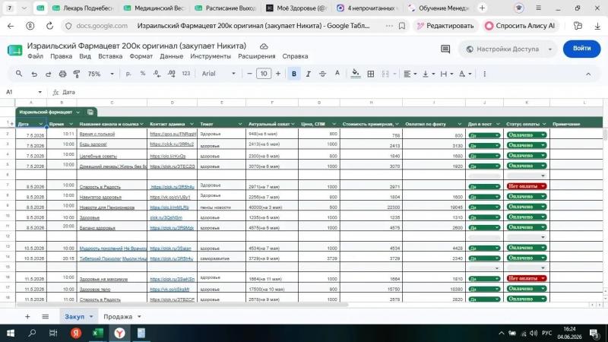
Task: Open the fill color picker
Action: (355, 74)
